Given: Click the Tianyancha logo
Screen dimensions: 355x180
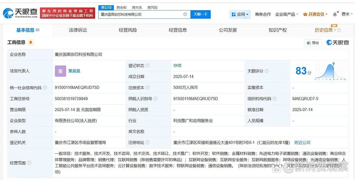Looking at the screenshot, I should pos(20,13).
